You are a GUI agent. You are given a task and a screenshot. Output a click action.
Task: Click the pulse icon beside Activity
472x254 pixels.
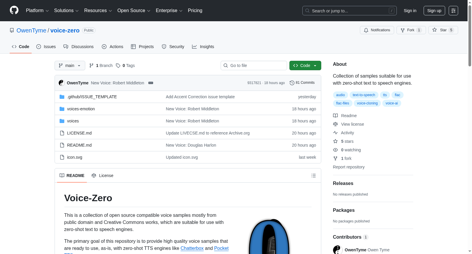(335, 133)
